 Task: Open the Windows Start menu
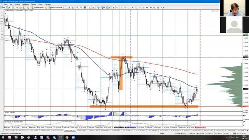tap(3, 137)
